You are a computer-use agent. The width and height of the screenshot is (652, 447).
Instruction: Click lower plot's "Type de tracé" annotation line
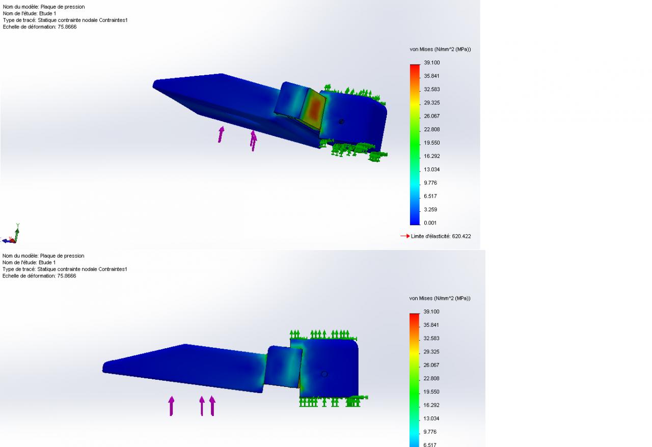pos(65,269)
